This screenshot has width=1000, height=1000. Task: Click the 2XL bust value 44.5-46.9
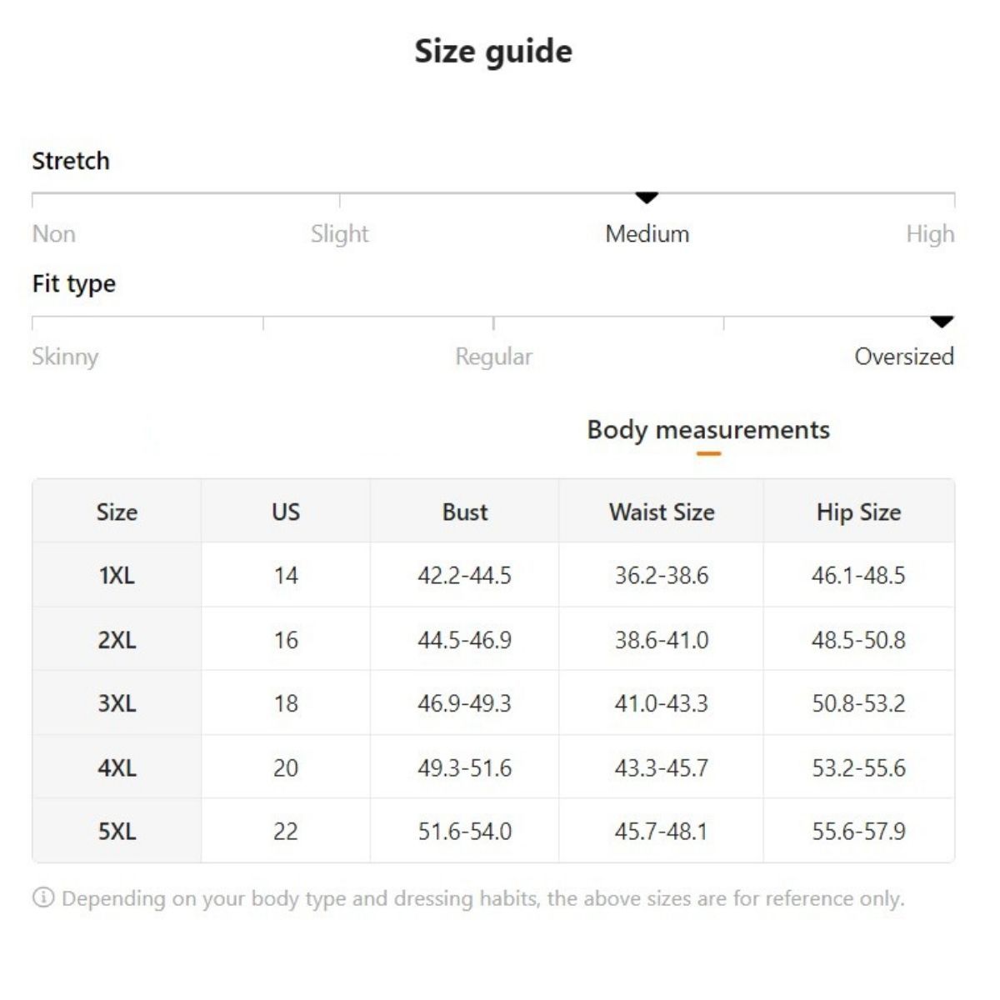[465, 640]
